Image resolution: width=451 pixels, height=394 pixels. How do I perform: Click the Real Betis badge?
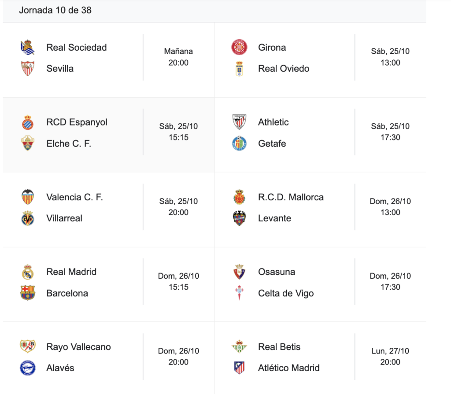pos(240,346)
